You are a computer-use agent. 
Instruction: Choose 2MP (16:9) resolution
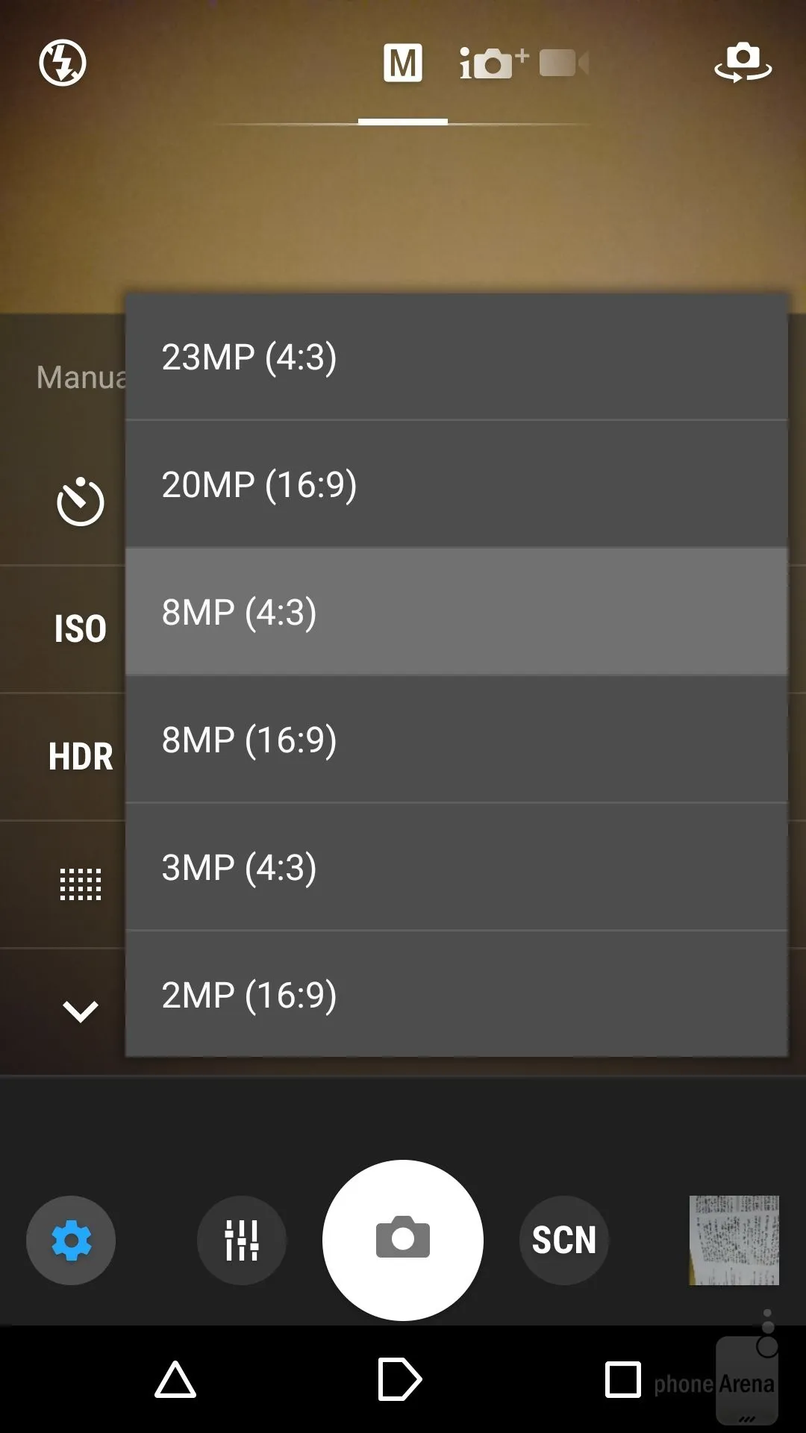(x=456, y=995)
